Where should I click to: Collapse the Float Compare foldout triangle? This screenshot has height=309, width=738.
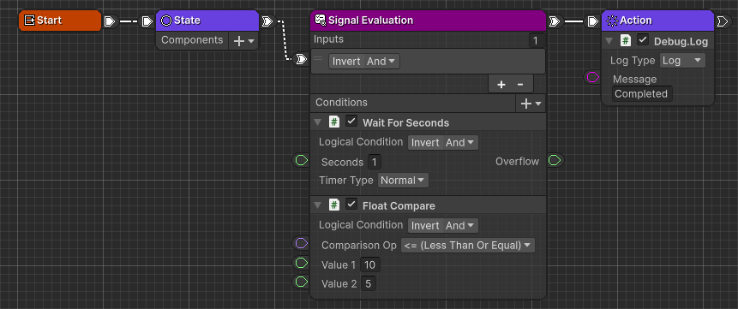click(x=318, y=205)
